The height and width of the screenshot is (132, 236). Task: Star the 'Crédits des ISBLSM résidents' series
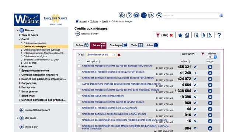pos(210,97)
